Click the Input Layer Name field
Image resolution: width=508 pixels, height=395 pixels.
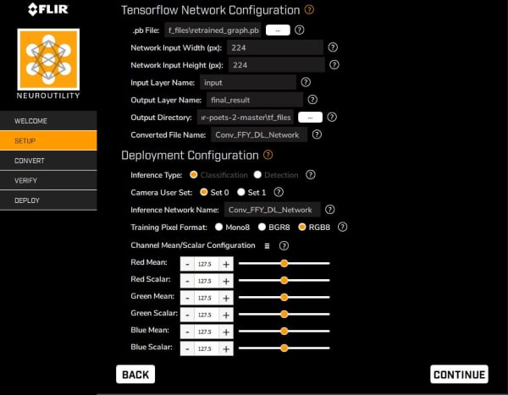click(x=248, y=83)
